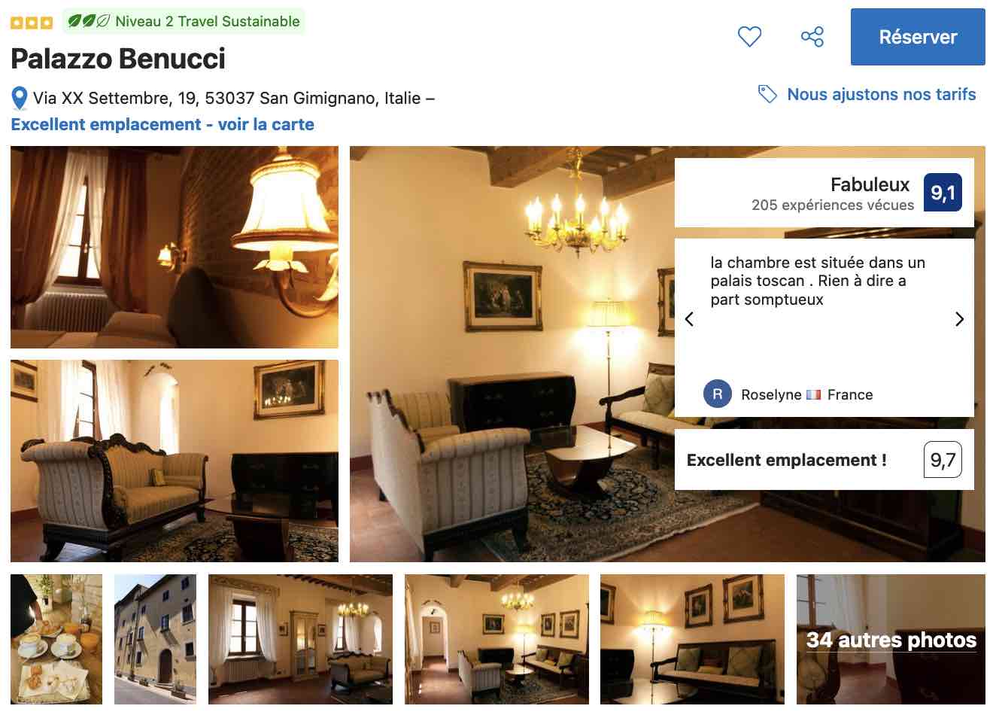Open the striped sofa photo
Image resolution: width=996 pixels, height=715 pixels.
(175, 461)
